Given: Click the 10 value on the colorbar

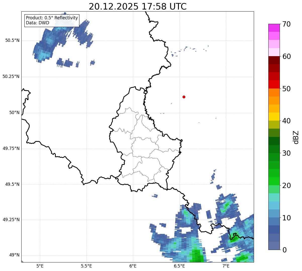Looking at the screenshot, I should tap(287, 218).
